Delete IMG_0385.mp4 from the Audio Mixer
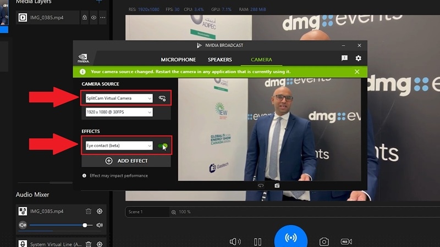Viewport: 440px width, 247px height. click(x=89, y=211)
